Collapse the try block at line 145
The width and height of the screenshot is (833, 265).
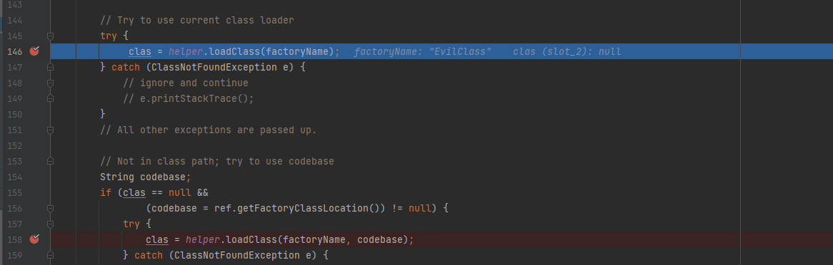pos(50,36)
